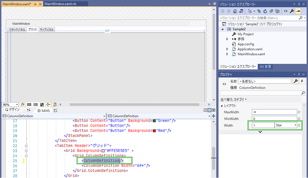This screenshot has height=178, width=308.
Task: Click the green color swatch beside "Green"
Action: (x=154, y=121)
